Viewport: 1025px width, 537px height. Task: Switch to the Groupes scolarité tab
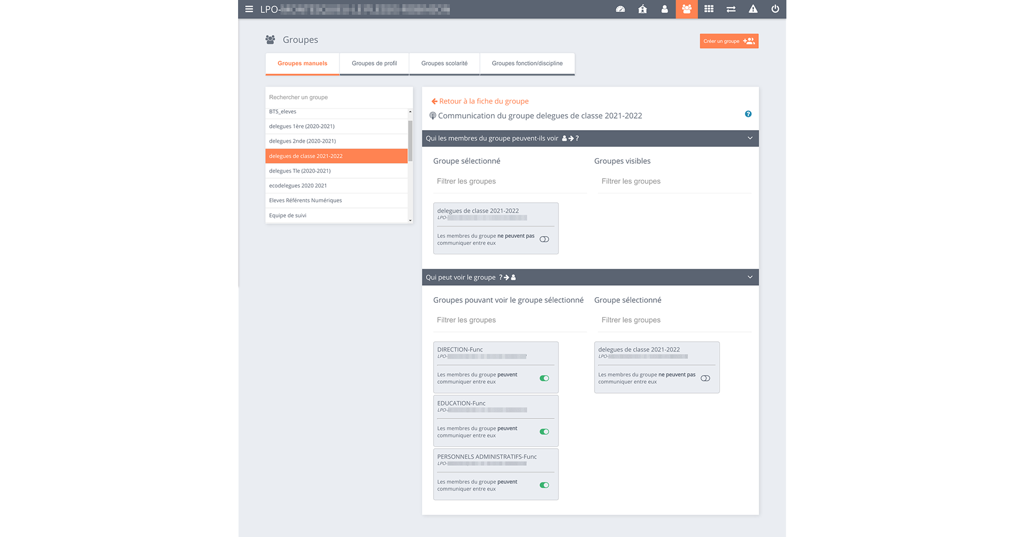(444, 63)
